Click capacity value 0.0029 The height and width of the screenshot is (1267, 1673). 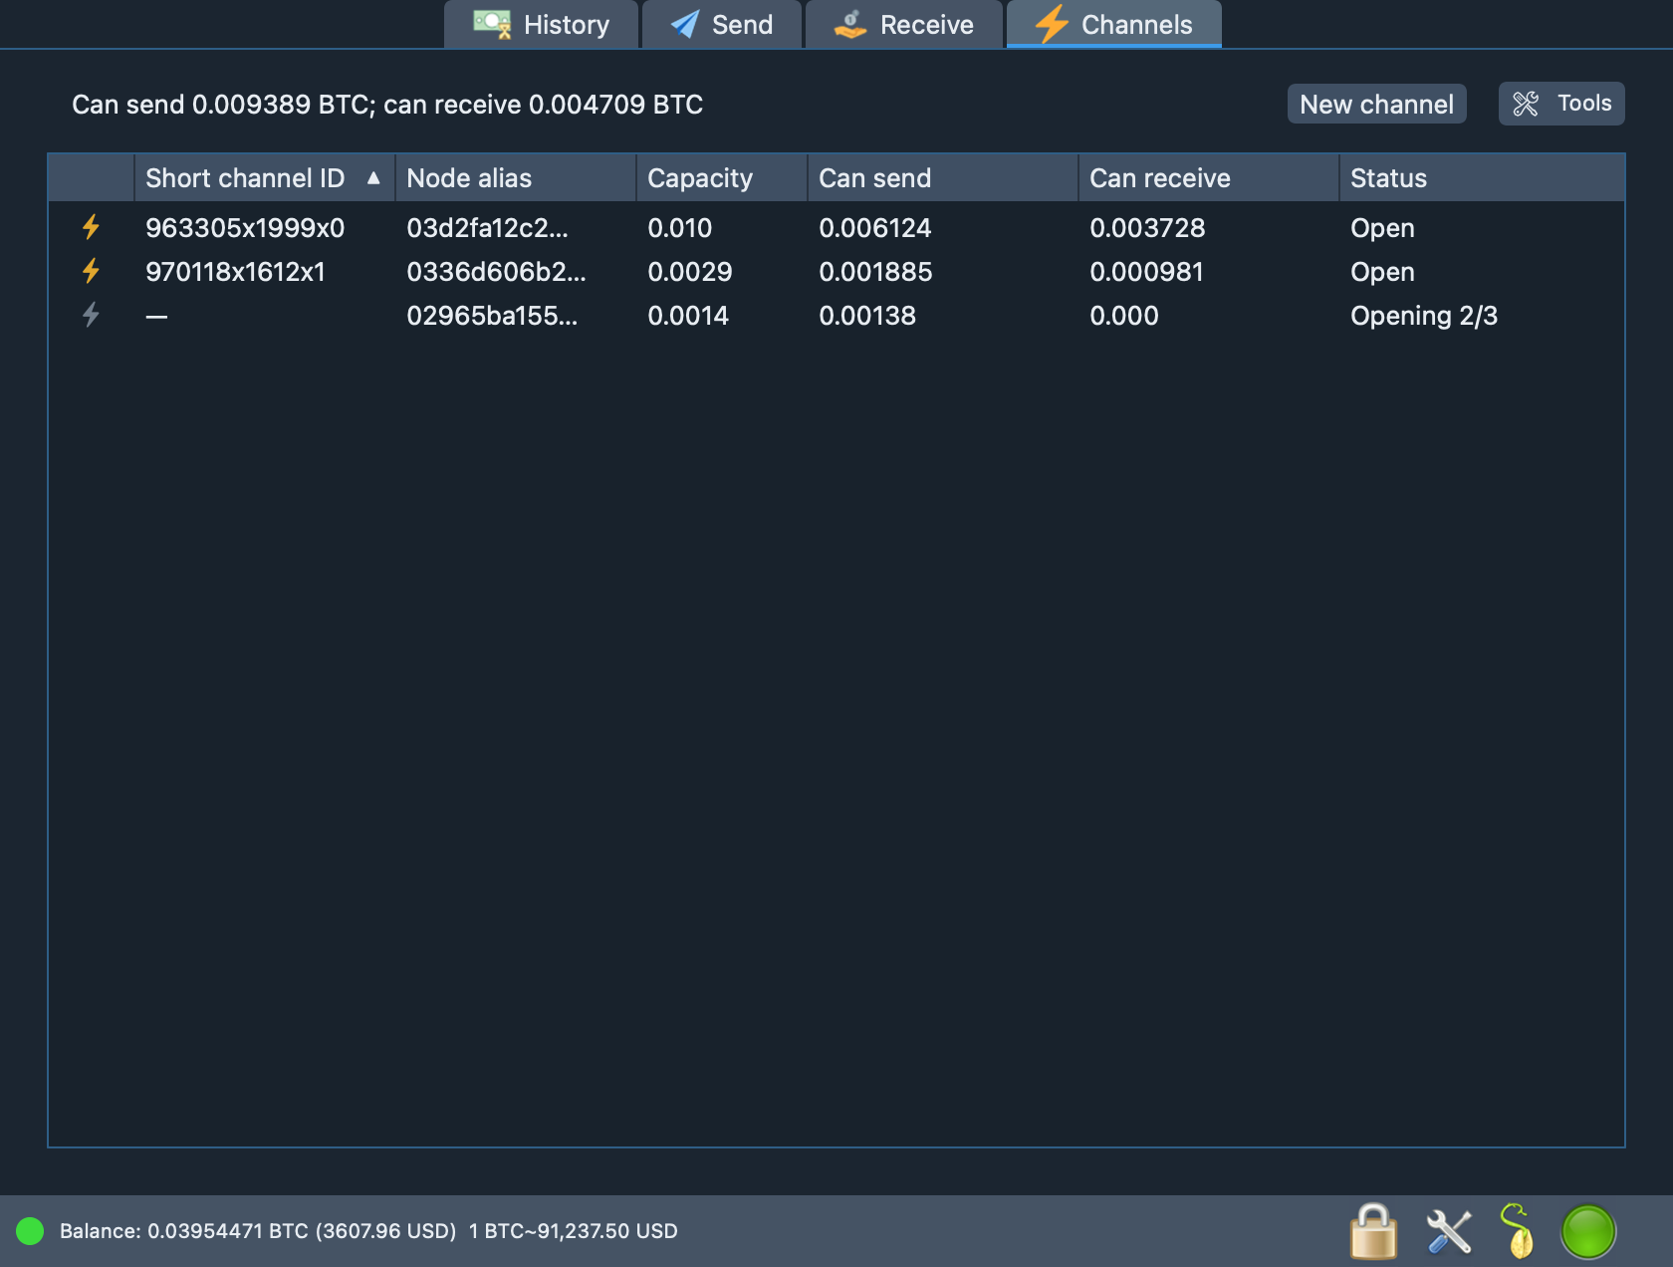(x=689, y=272)
